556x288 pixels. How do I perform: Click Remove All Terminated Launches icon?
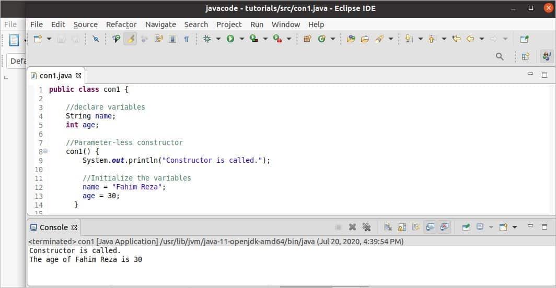pos(366,227)
